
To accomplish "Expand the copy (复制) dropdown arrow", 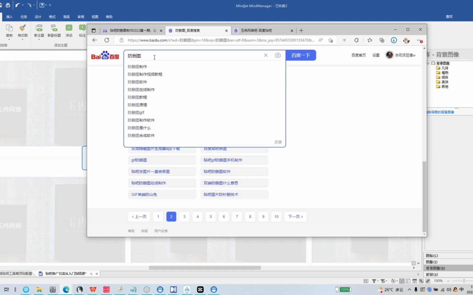I will pyautogui.click(x=9, y=39).
